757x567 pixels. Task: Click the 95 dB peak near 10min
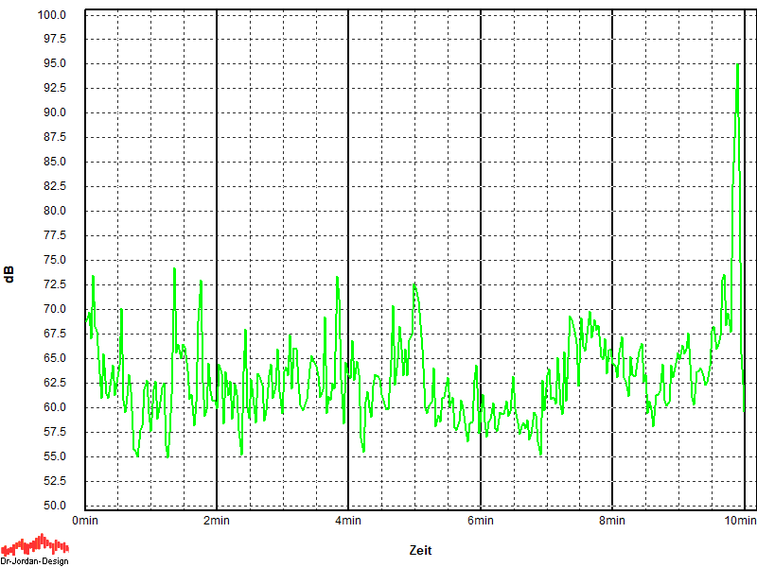click(x=738, y=65)
